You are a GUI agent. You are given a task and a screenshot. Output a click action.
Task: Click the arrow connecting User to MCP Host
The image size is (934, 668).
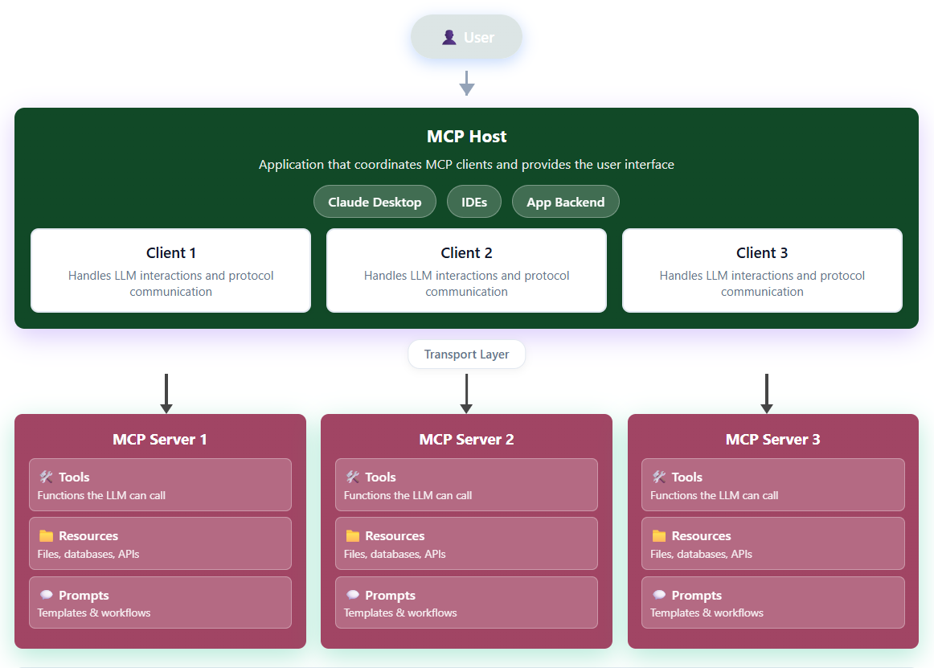pos(466,84)
